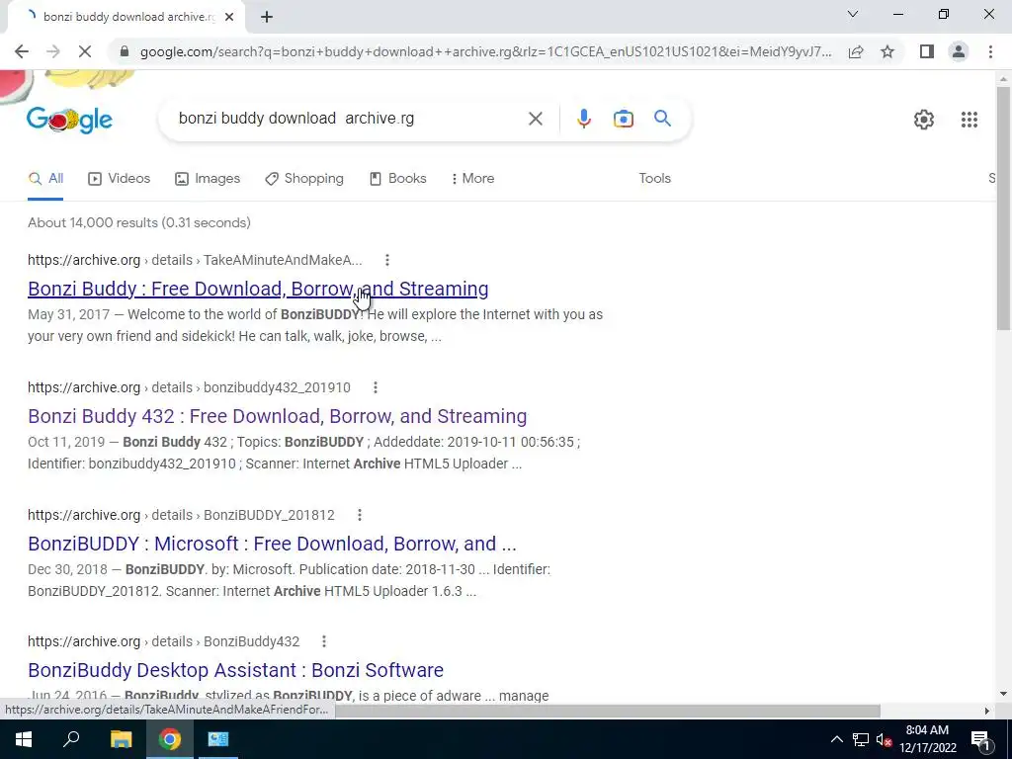
Task: Open the Windows Start menu
Action: coord(24,739)
